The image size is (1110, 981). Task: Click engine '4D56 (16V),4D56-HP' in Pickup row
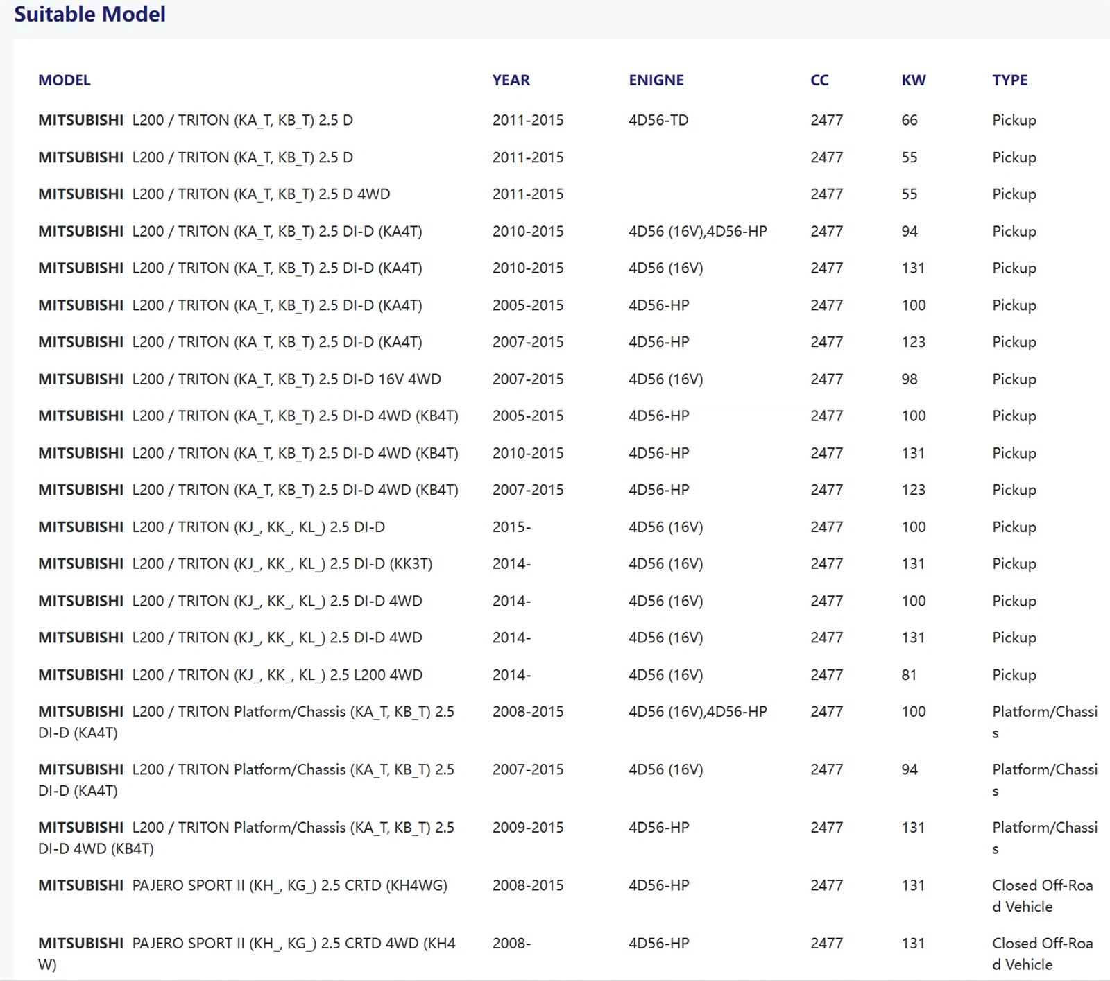point(698,231)
